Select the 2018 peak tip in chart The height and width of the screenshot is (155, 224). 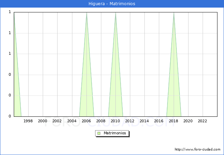pos(174,13)
